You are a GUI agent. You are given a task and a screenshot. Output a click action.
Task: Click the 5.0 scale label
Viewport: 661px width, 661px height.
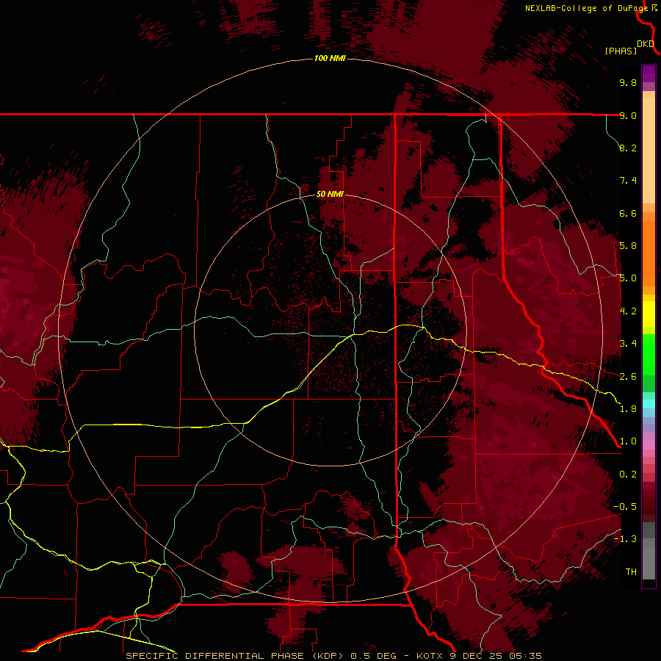click(x=628, y=278)
